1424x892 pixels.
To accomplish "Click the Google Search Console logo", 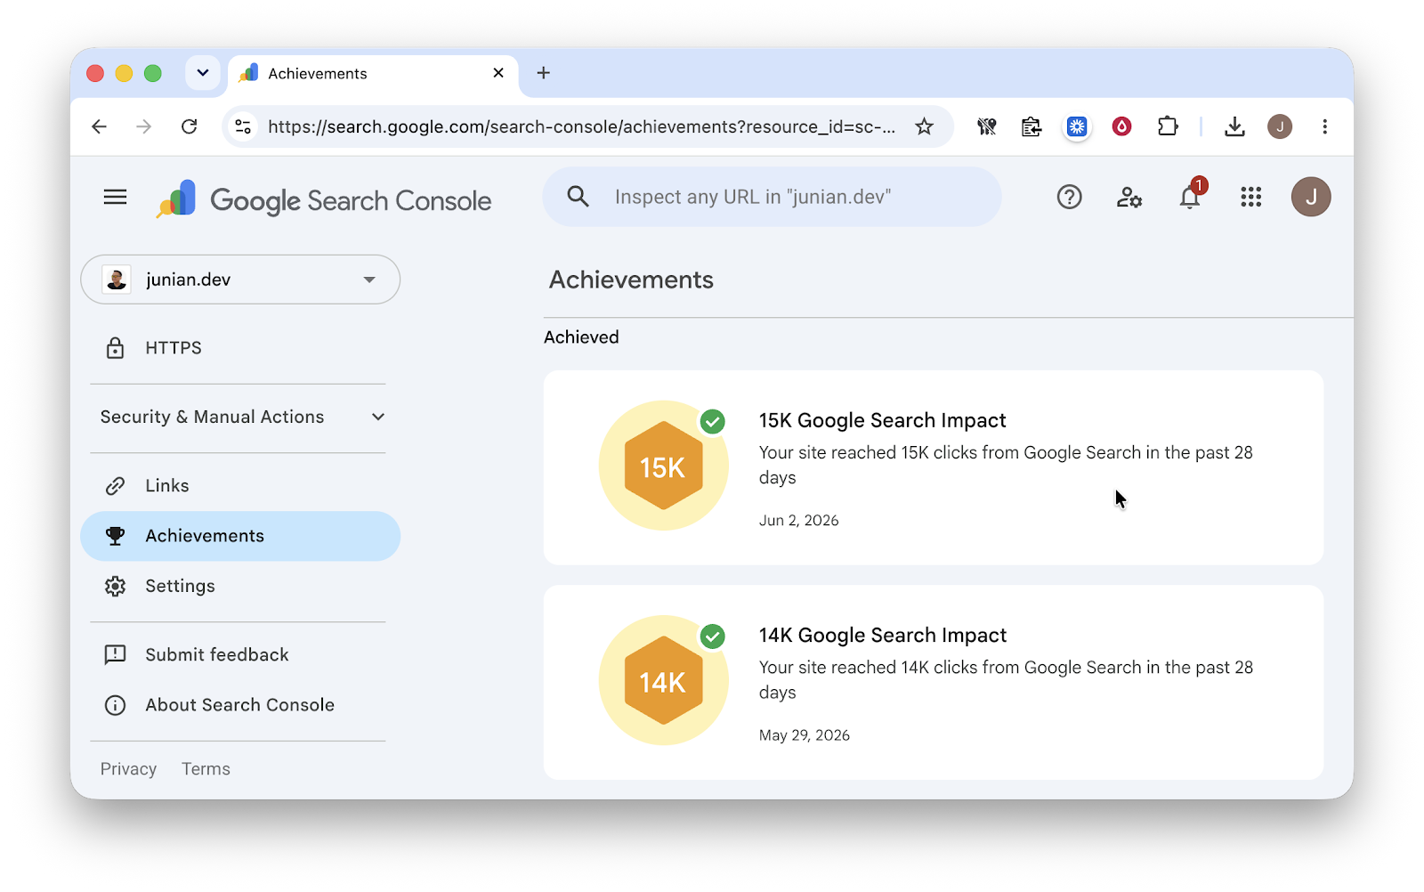I will 324,199.
